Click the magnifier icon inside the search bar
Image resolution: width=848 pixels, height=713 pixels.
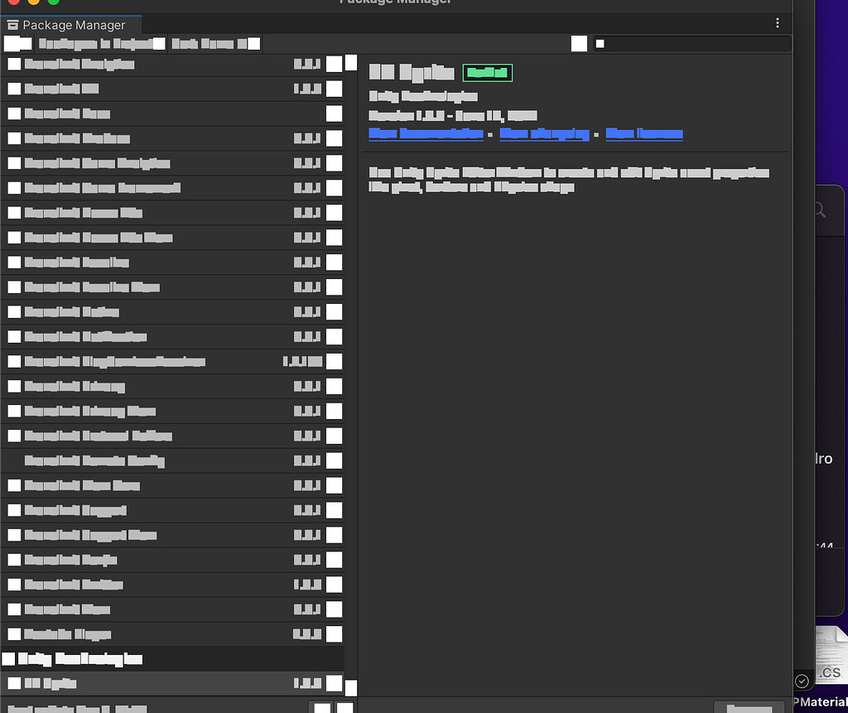coord(600,44)
